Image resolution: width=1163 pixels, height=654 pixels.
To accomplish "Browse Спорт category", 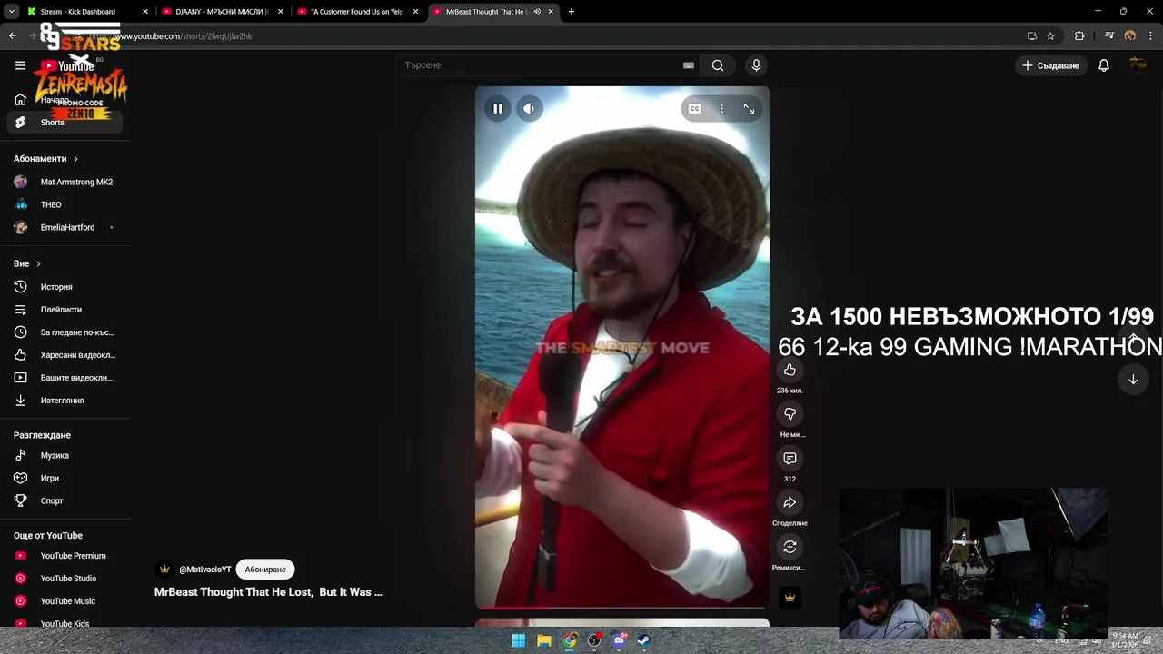I will pyautogui.click(x=65, y=500).
